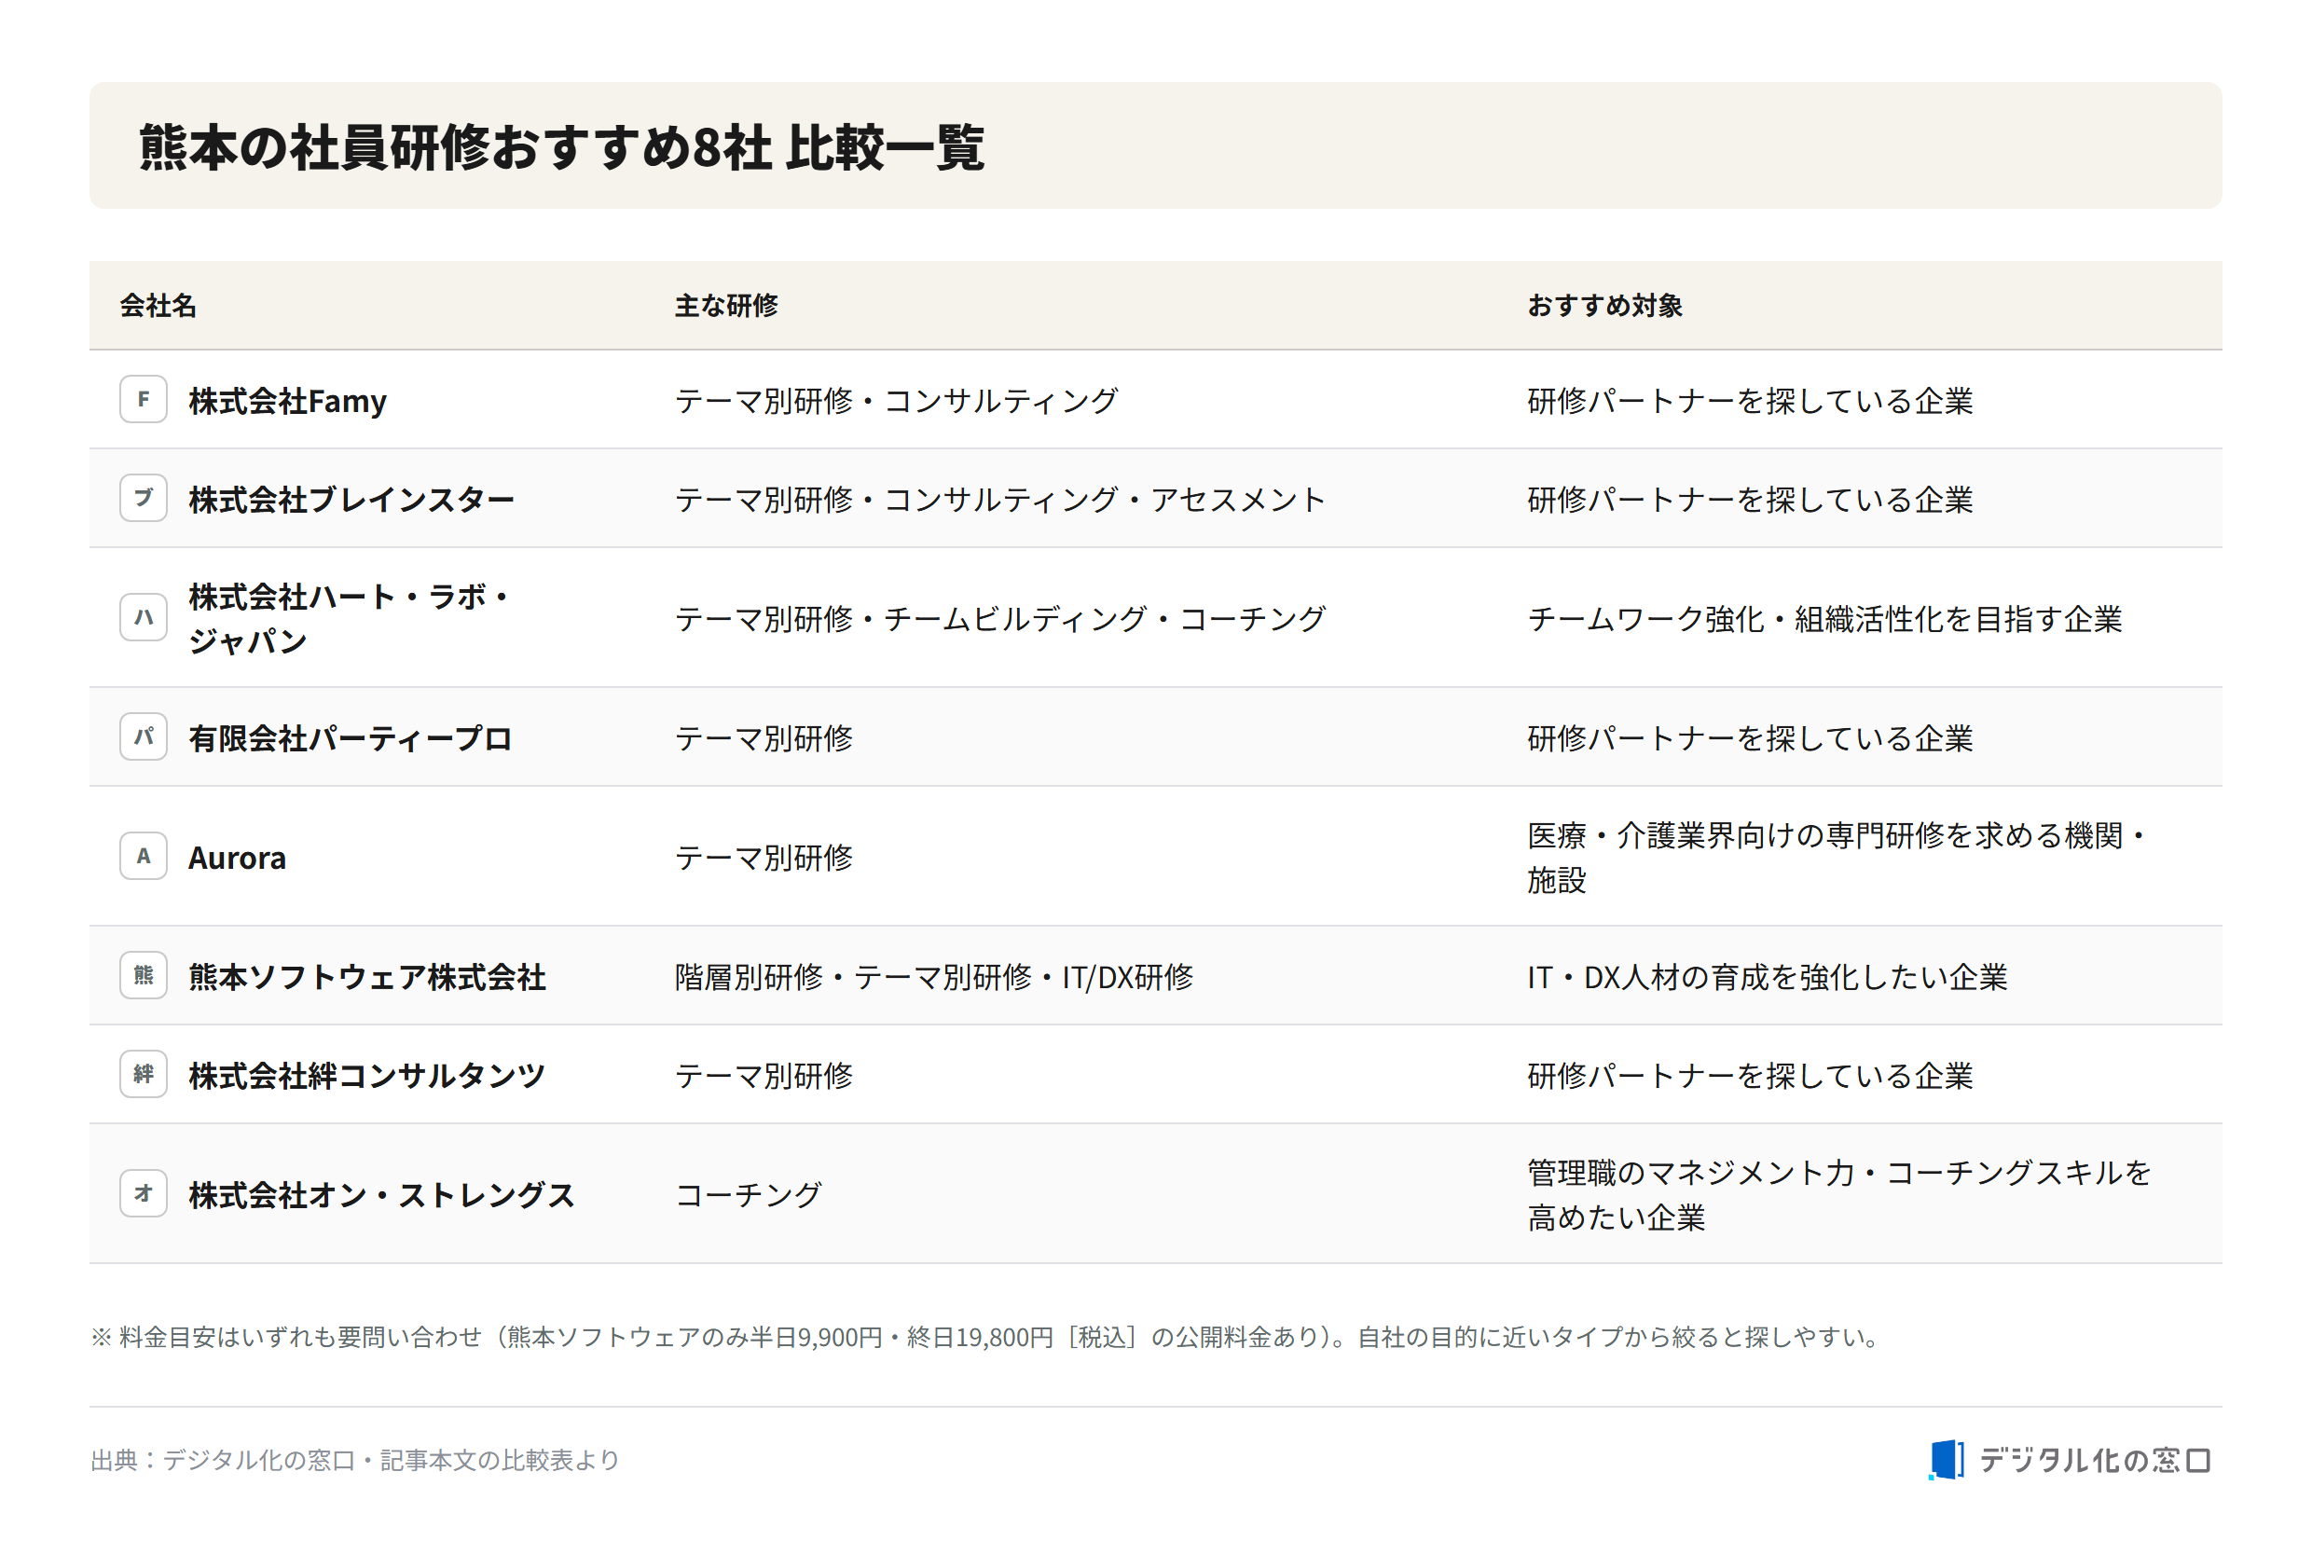Click the ブ badge icon for ブレインスター
The height and width of the screenshot is (1568, 2312).
point(144,498)
